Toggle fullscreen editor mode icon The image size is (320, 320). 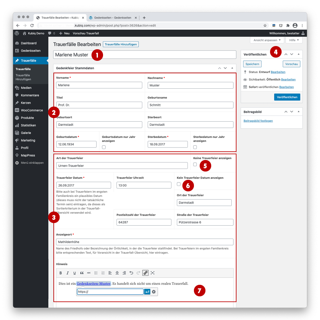pyautogui.click(x=153, y=273)
